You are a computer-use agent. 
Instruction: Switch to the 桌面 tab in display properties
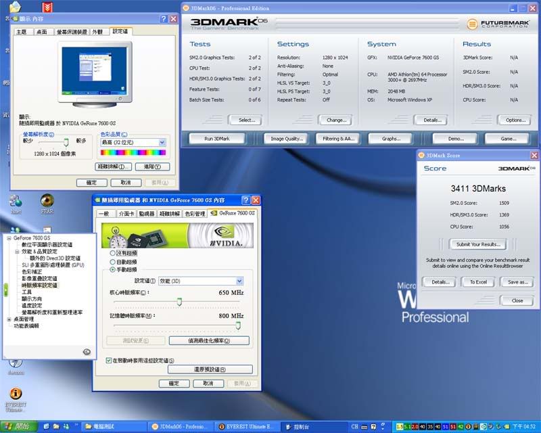(42, 32)
